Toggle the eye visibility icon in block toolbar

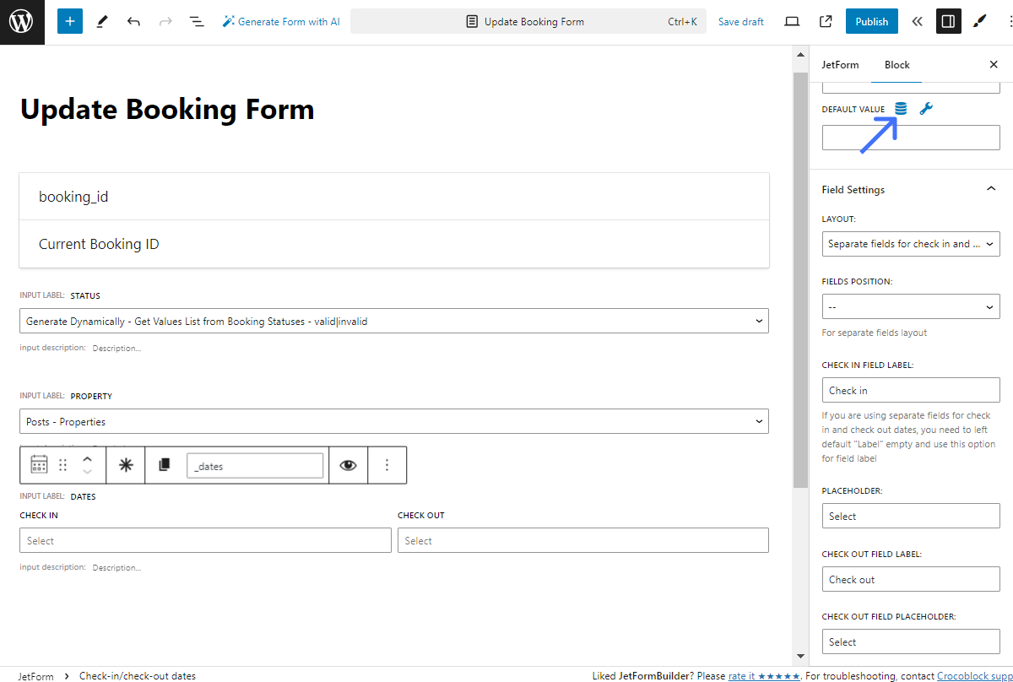348,465
